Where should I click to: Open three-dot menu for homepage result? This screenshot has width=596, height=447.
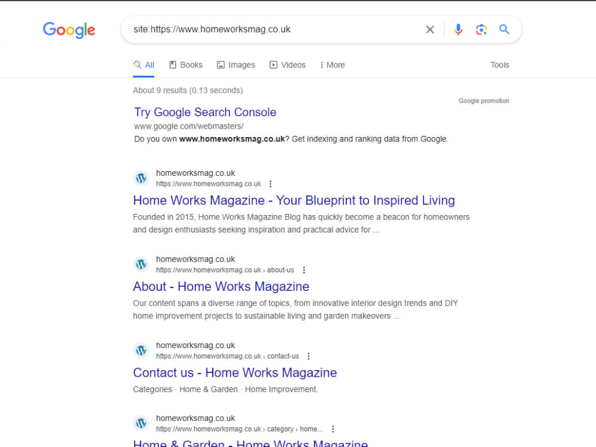coord(270,184)
